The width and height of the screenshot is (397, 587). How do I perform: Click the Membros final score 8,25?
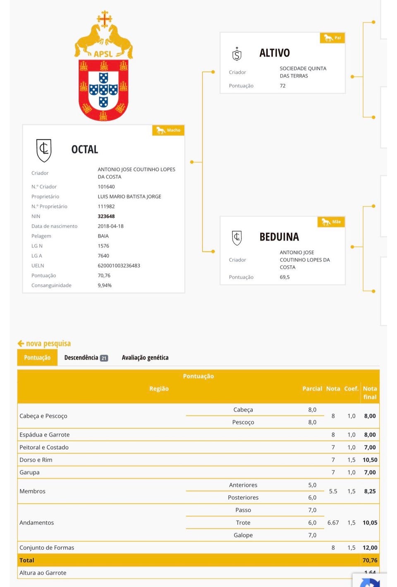click(x=370, y=491)
